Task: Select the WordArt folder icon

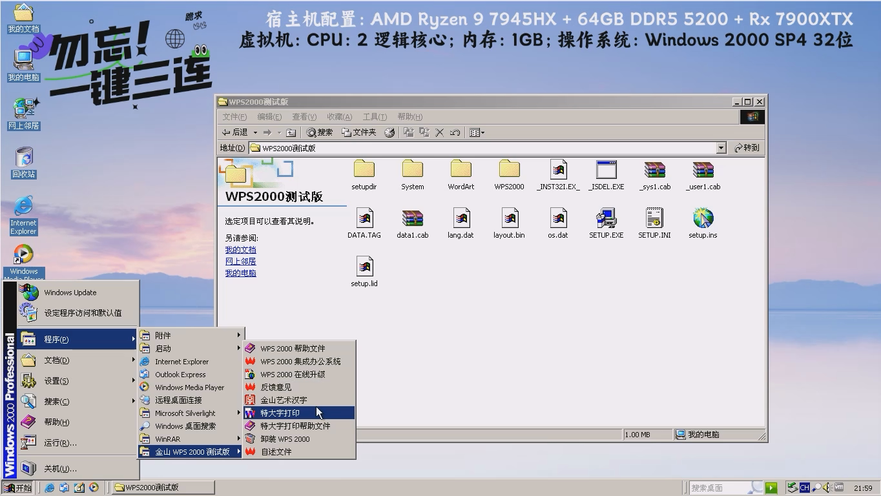Action: coord(461,170)
